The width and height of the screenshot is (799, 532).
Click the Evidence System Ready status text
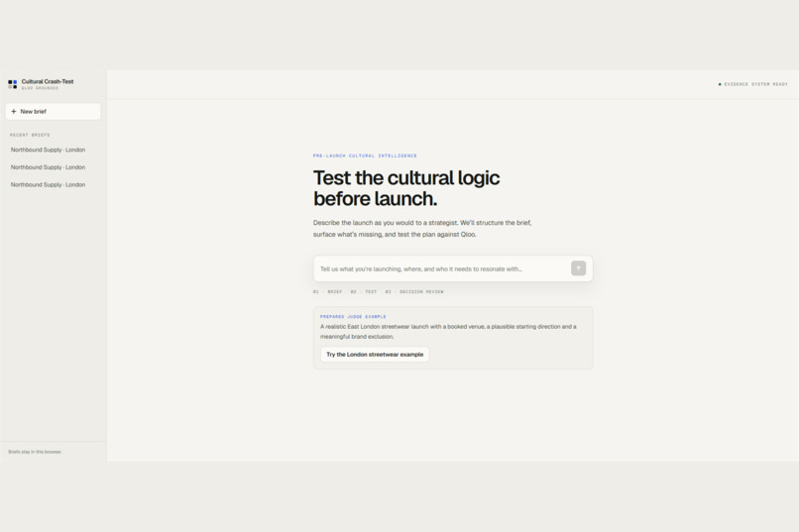coord(755,84)
